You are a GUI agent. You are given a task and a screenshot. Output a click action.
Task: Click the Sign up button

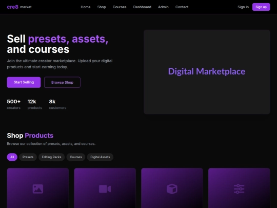261,7
